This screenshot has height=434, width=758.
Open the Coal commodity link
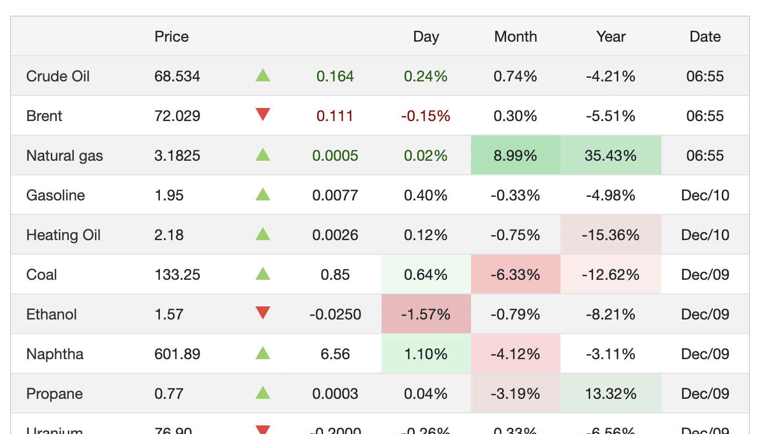pyautogui.click(x=41, y=275)
